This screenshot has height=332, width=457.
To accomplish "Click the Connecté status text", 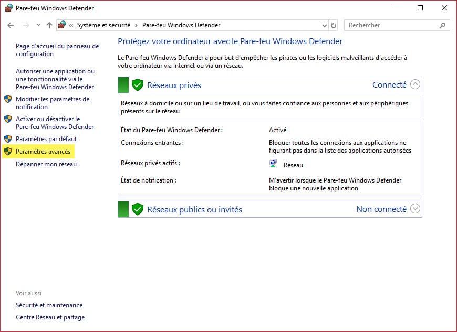I will click(x=389, y=84).
